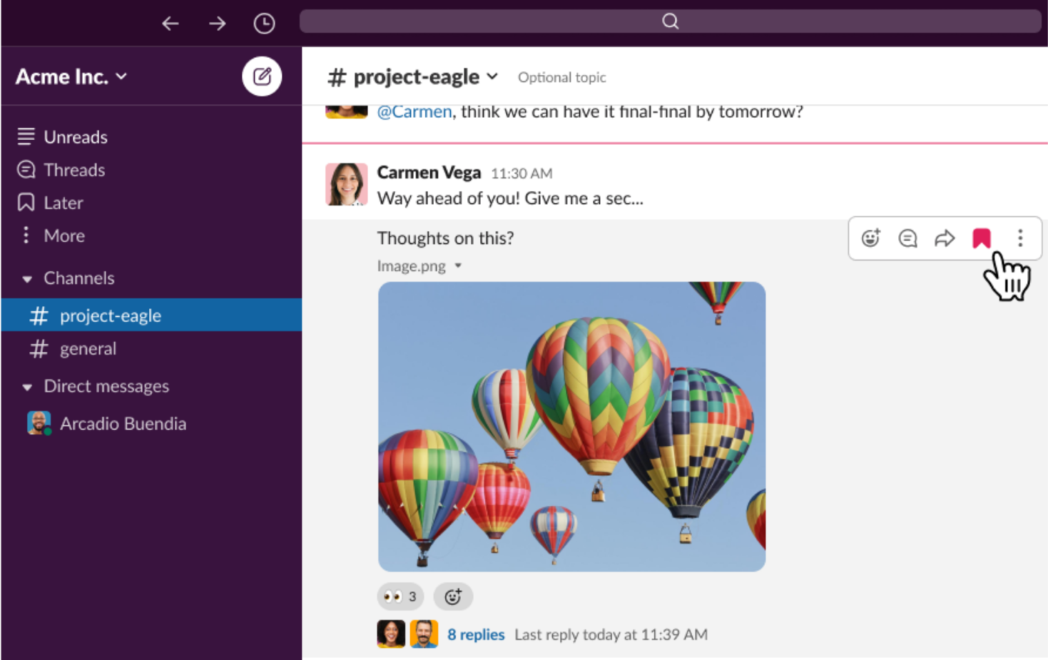Open the Acme Inc. workspace menu

[71, 76]
